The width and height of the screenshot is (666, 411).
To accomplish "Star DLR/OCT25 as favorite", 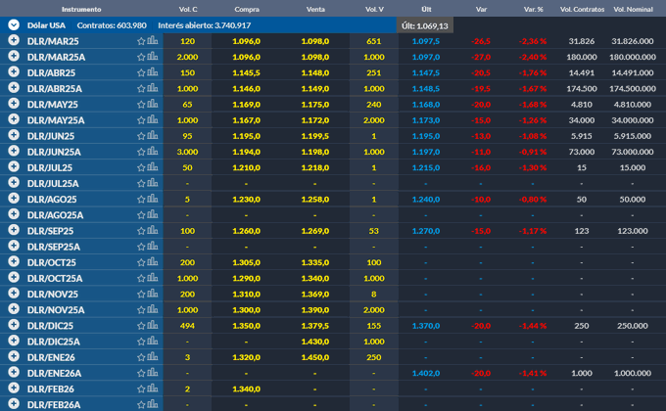I will (141, 263).
